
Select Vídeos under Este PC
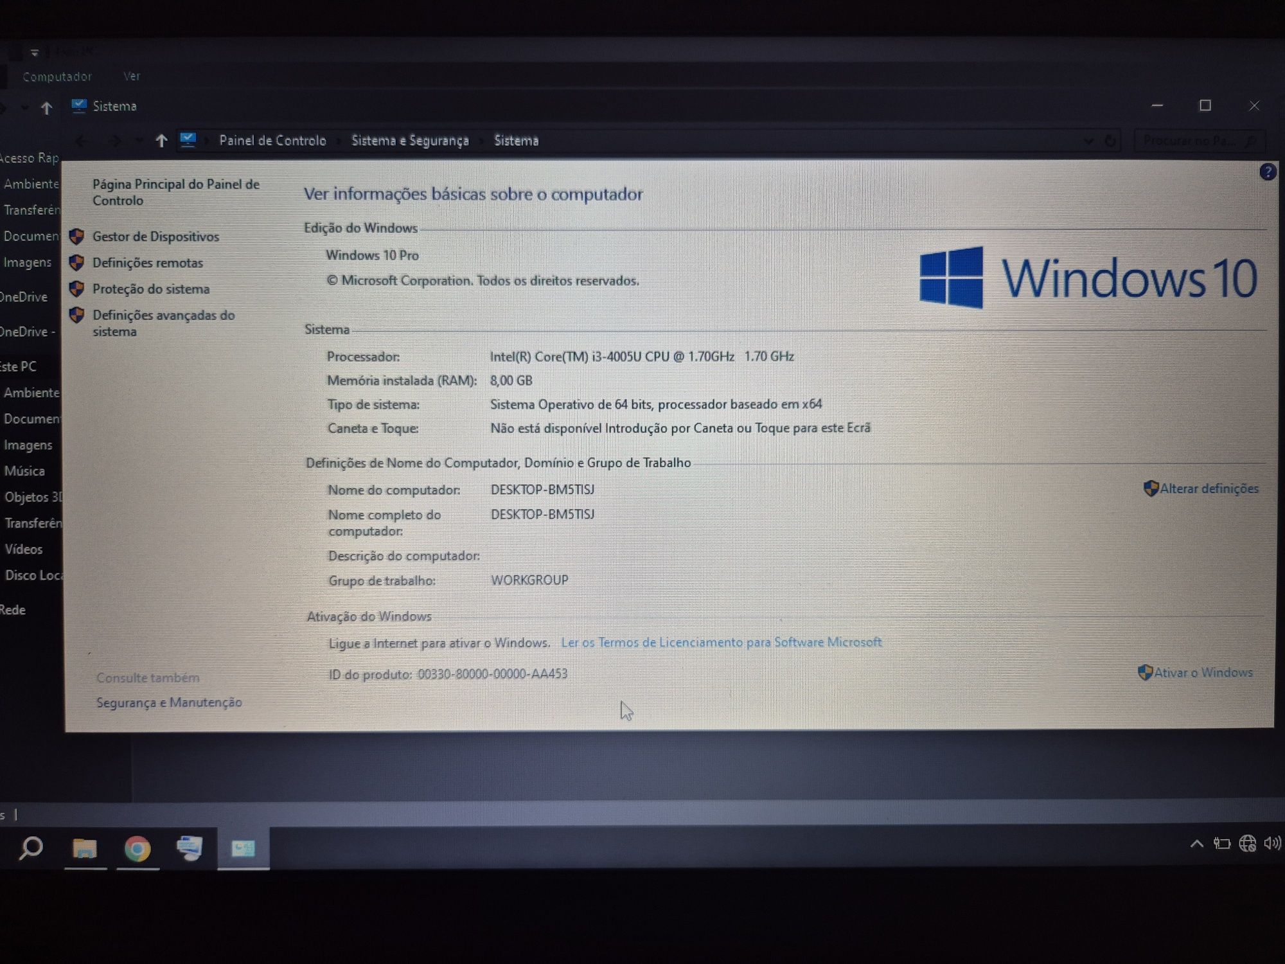click(24, 549)
